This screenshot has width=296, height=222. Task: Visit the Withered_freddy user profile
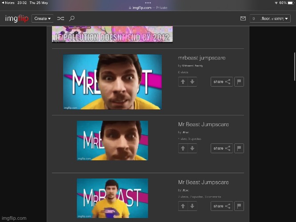click(192, 66)
